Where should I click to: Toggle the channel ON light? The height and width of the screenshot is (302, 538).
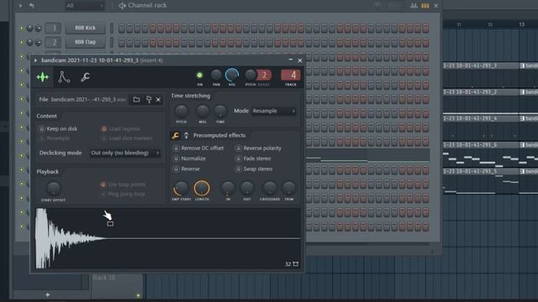click(x=199, y=75)
